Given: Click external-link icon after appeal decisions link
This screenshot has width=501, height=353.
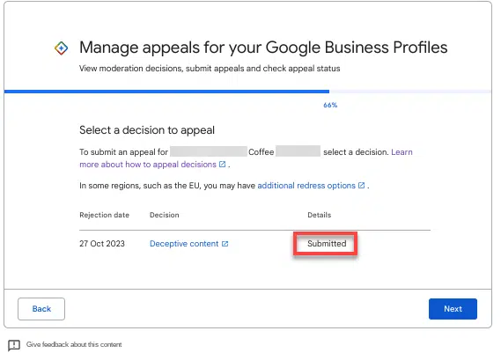Looking at the screenshot, I should click(x=223, y=165).
